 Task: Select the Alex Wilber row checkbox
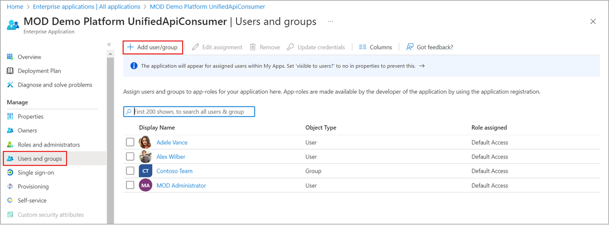coord(130,157)
